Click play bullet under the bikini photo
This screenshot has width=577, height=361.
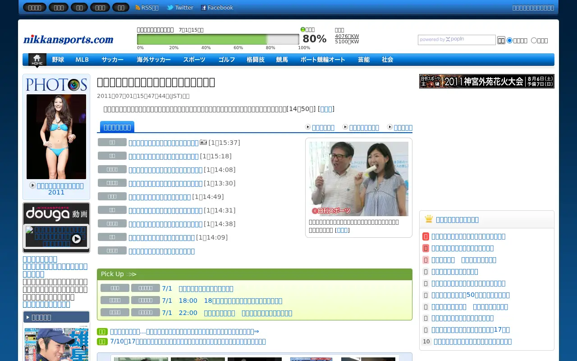[32, 185]
